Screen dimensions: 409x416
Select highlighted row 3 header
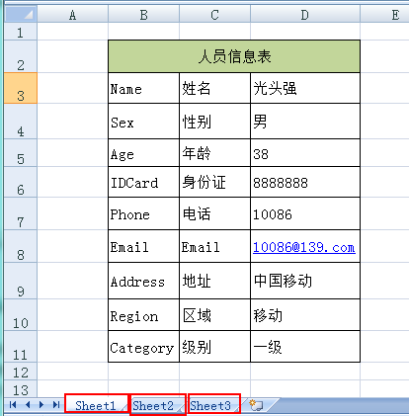[21, 88]
